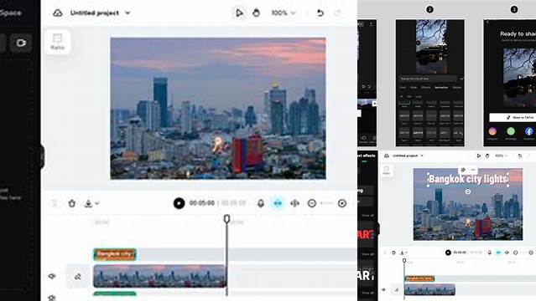
Task: Click the cloud save icon beside Untitled project
Action: (58, 13)
